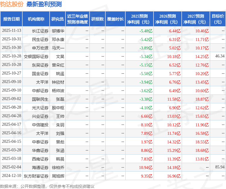Click the 覆盖时长 column header
The image size is (226, 189).
(115, 19)
